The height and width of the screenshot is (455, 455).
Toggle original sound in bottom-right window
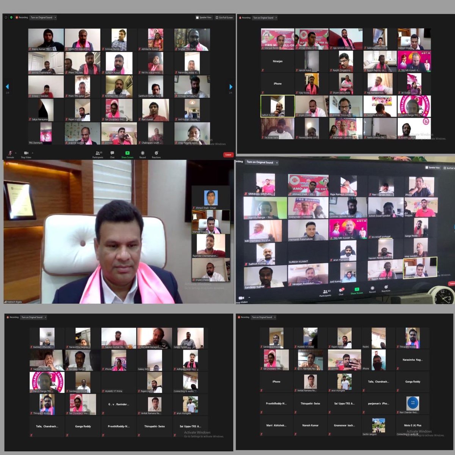click(262, 317)
